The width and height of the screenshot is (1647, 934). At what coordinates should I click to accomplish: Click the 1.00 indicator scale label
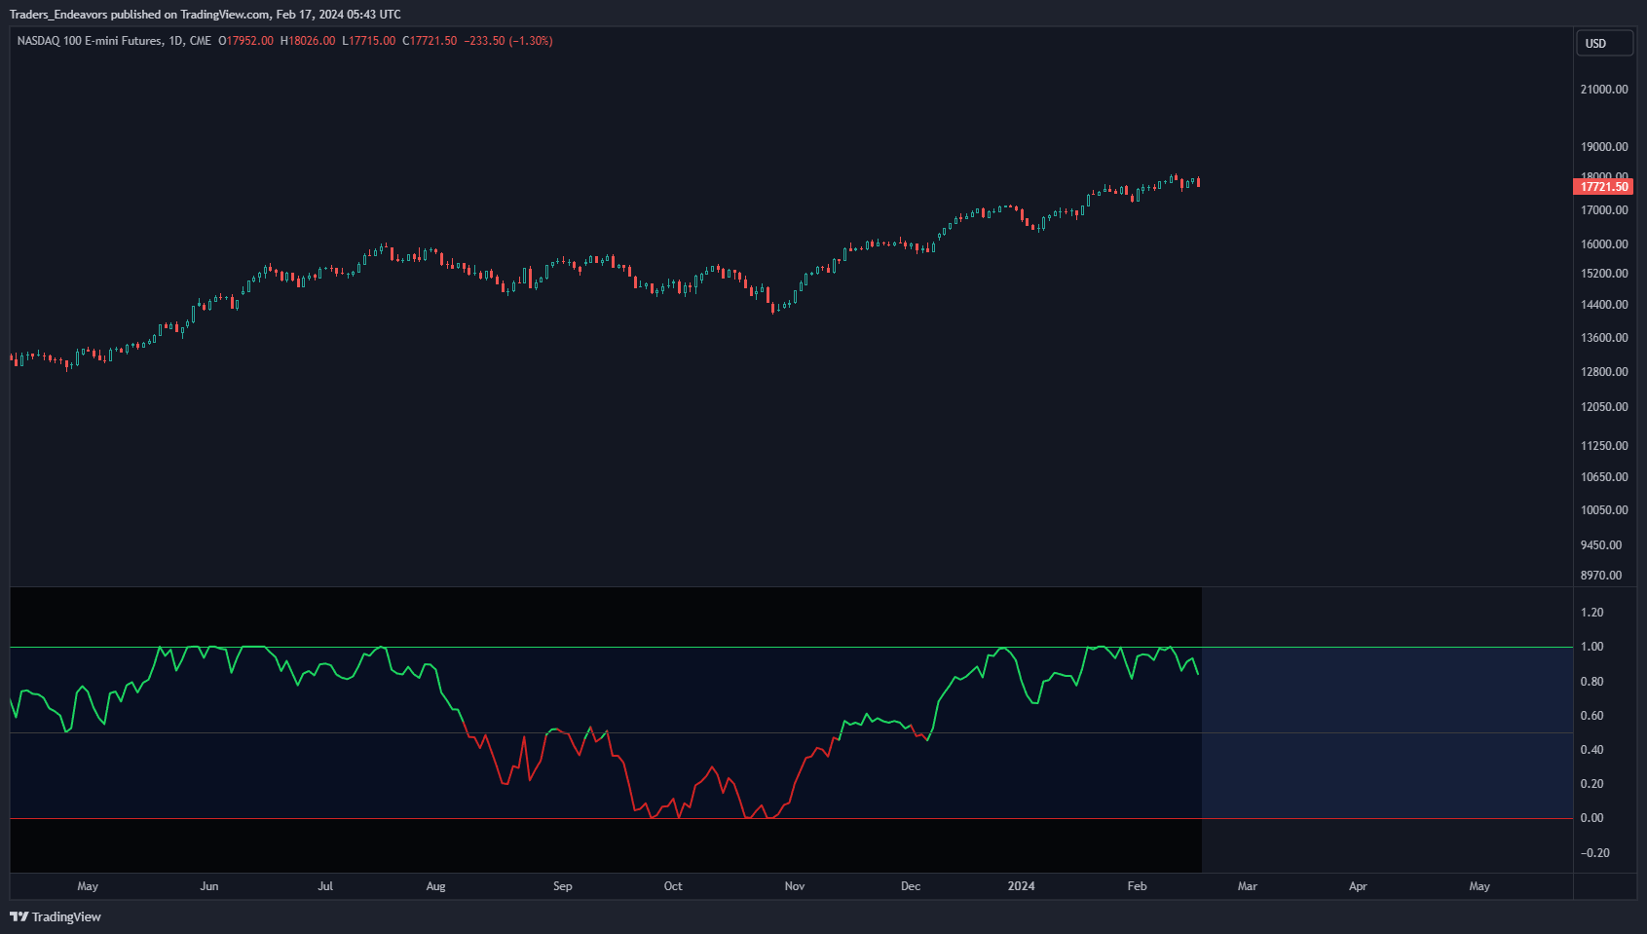point(1591,647)
